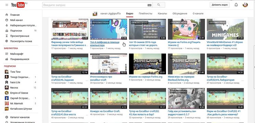Screen dimensions: 255x123
Task: Open Minecraft Mini Games thumbnail 21:40
Action: click(x=186, y=64)
